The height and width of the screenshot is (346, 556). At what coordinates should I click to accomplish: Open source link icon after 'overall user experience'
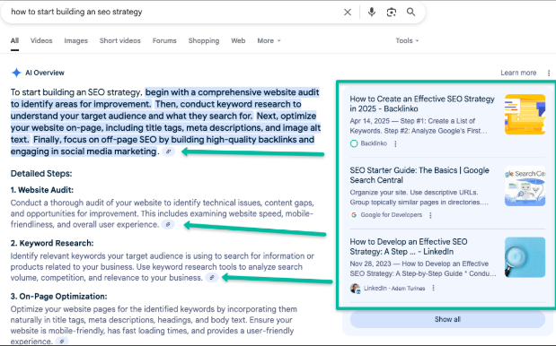tap(168, 224)
